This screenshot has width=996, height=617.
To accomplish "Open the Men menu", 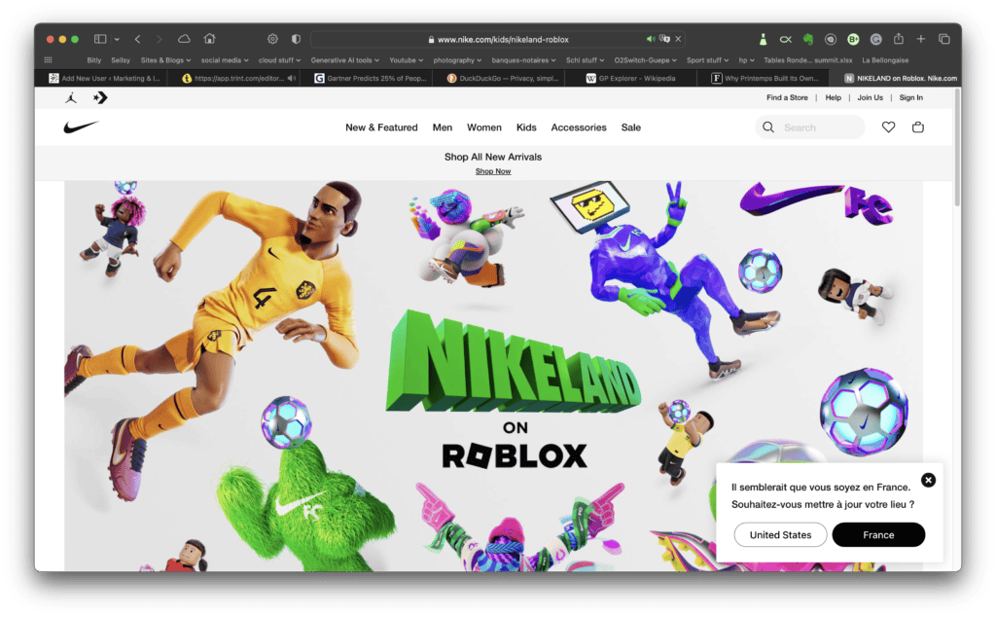I will [x=443, y=127].
